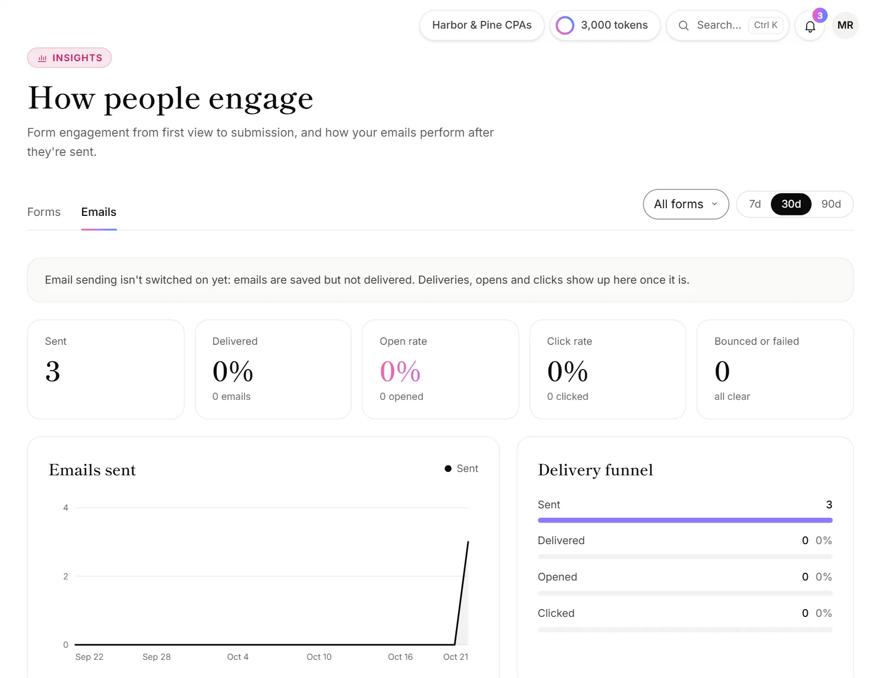
Task: Click the Insights bar chart icon
Action: click(42, 58)
